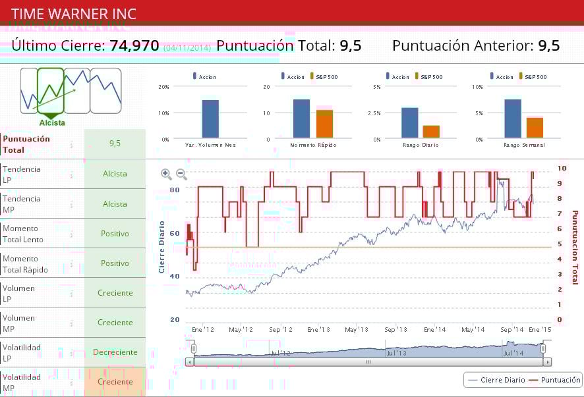This screenshot has height=397, width=584.
Task: Toggle S&P 500 series in Rango Diario chart
Action: [x=428, y=76]
